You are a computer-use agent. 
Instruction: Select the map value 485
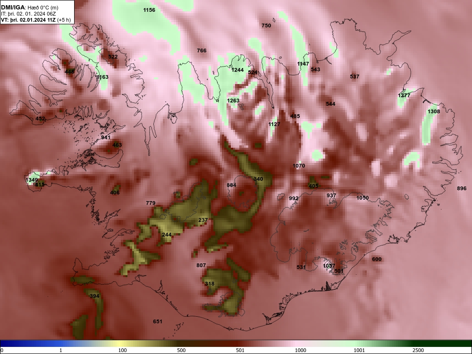(295, 116)
